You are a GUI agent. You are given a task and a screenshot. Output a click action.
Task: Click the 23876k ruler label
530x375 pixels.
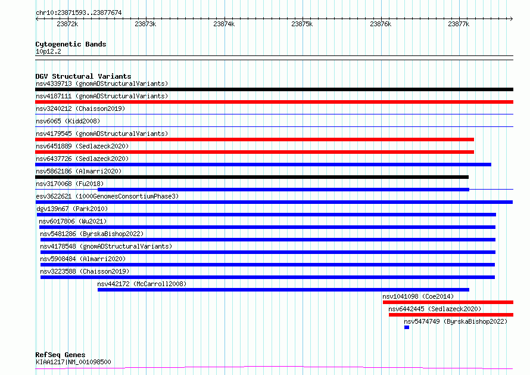coord(381,24)
